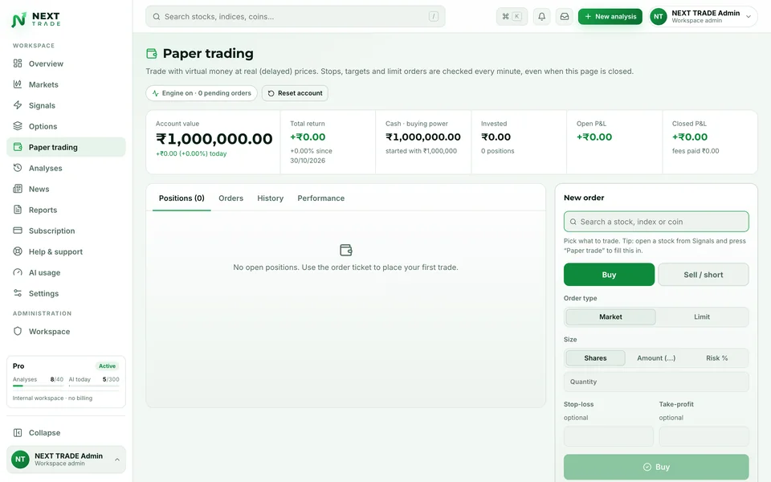This screenshot has width=771, height=482.
Task: Click the NT avatar at the sidebar bottom
Action: click(x=20, y=460)
